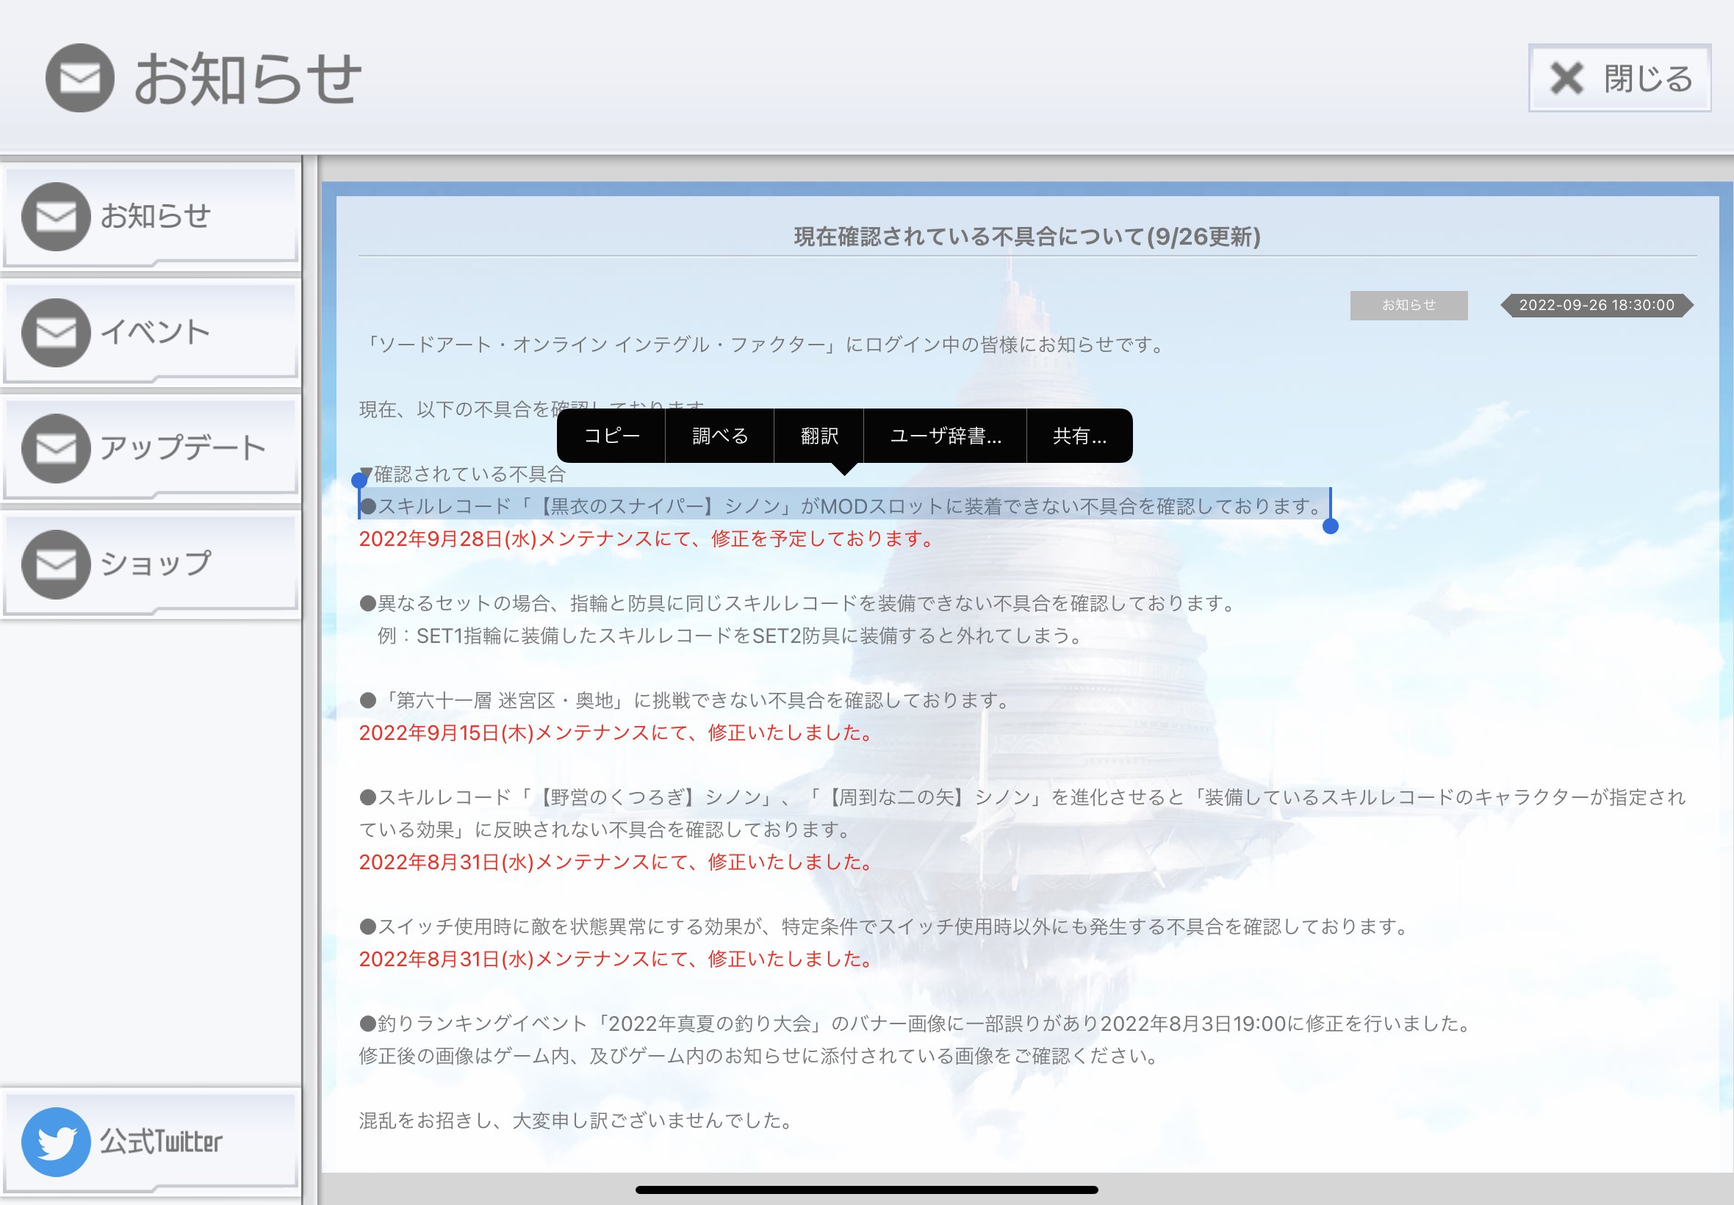1734x1205 pixels.
Task: Click the お知らせ page heading text
Action: pyautogui.click(x=247, y=79)
